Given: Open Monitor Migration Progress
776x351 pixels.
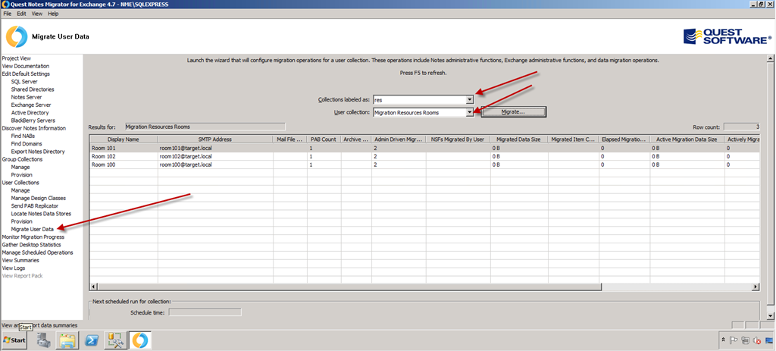Looking at the screenshot, I should 33,237.
